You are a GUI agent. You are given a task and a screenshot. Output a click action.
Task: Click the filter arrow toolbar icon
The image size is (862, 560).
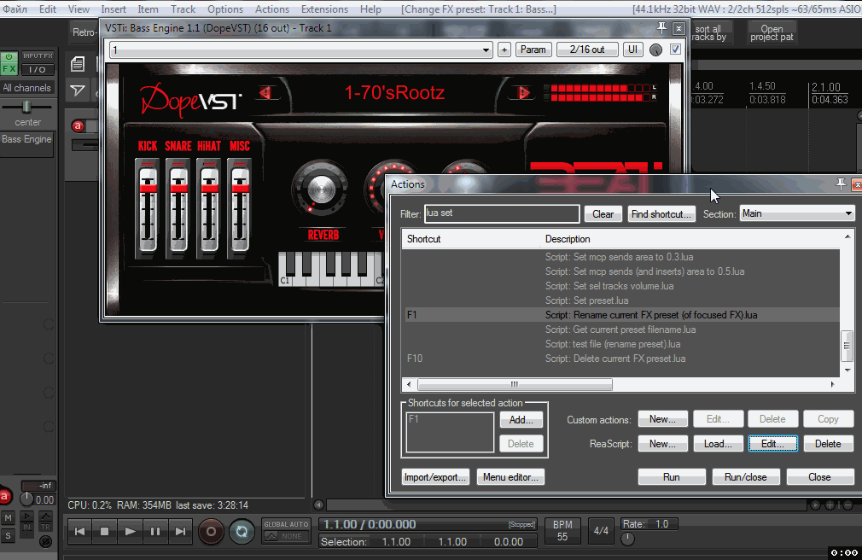[x=78, y=90]
